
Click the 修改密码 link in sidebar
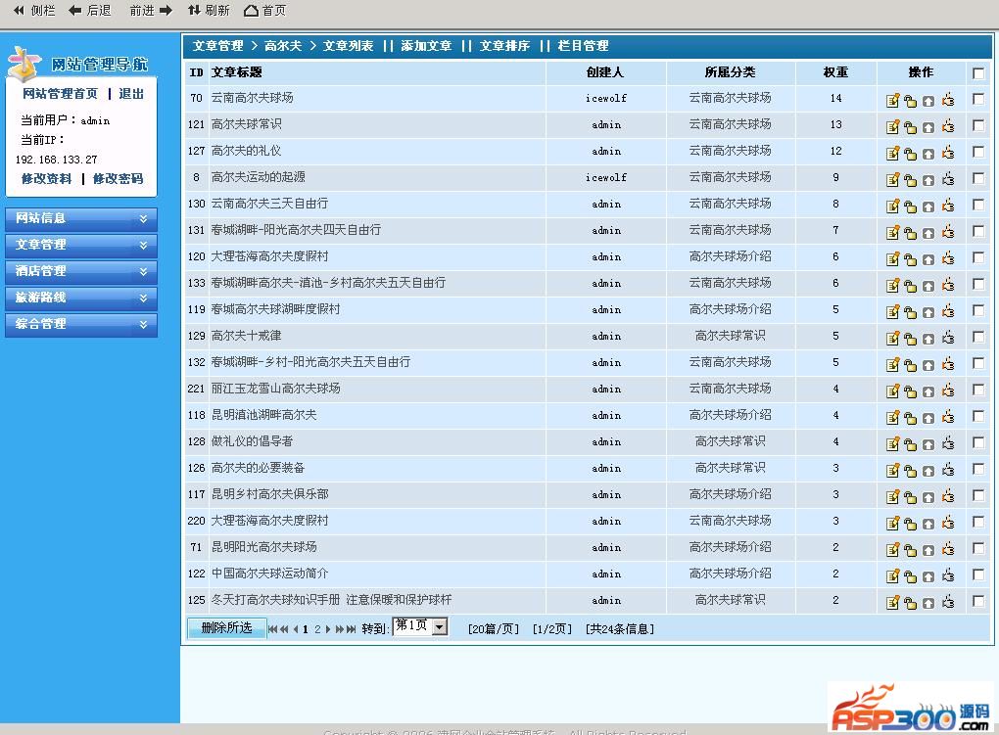118,179
